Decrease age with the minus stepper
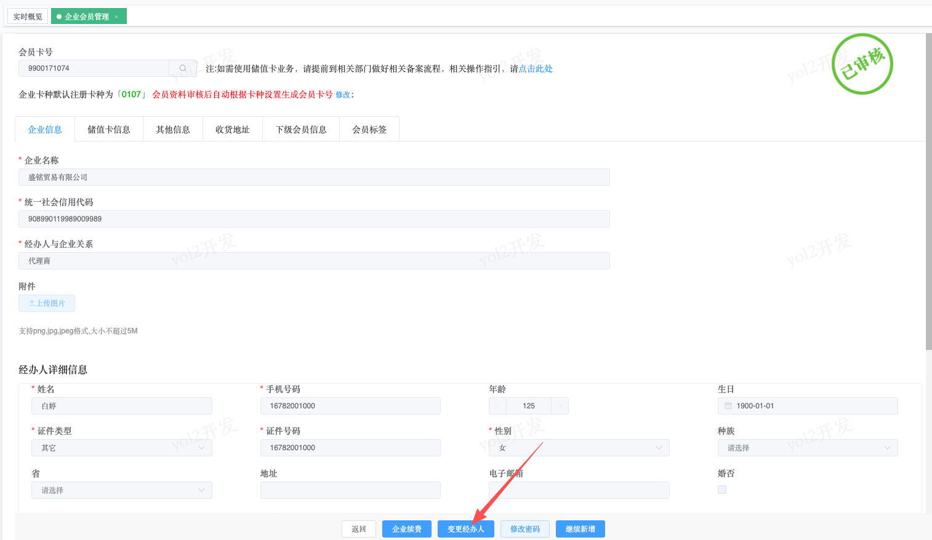 coord(498,406)
